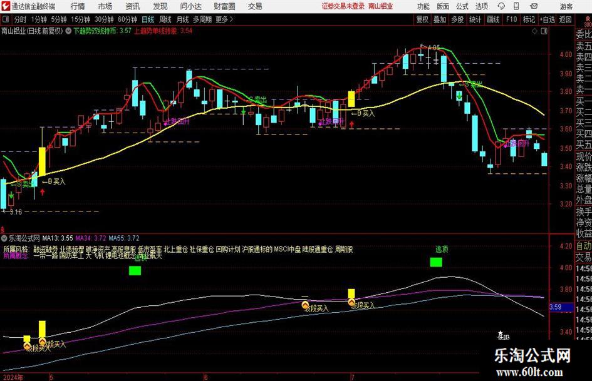592x381 pixels.
Task: Click the 标记 toolbar button
Action: (x=529, y=19)
